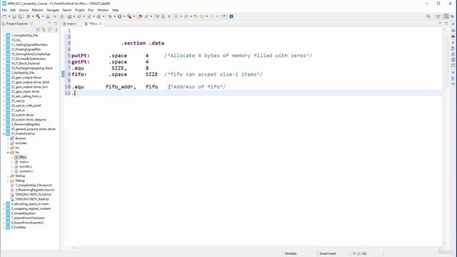457x257 pixels.
Task: Open the Source menu
Action: click(24, 10)
